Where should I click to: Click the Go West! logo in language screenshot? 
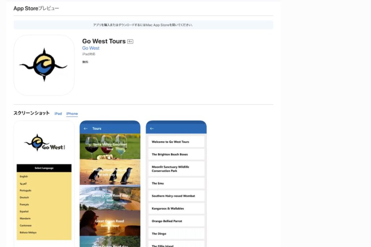[x=45, y=143]
